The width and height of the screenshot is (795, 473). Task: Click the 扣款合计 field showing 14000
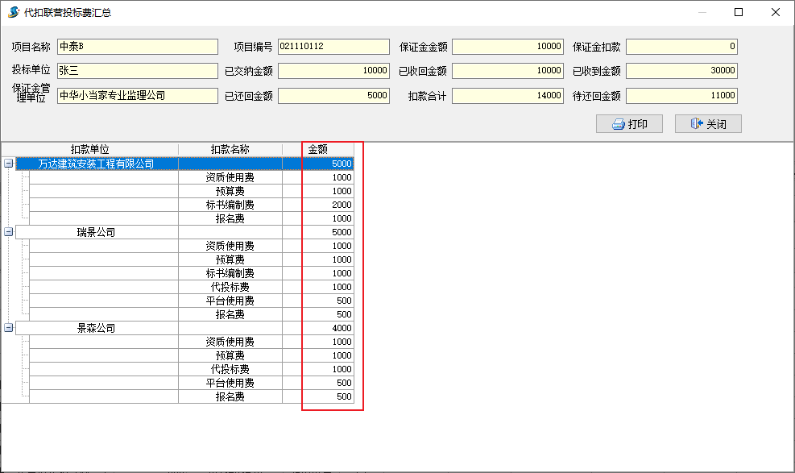click(x=507, y=96)
